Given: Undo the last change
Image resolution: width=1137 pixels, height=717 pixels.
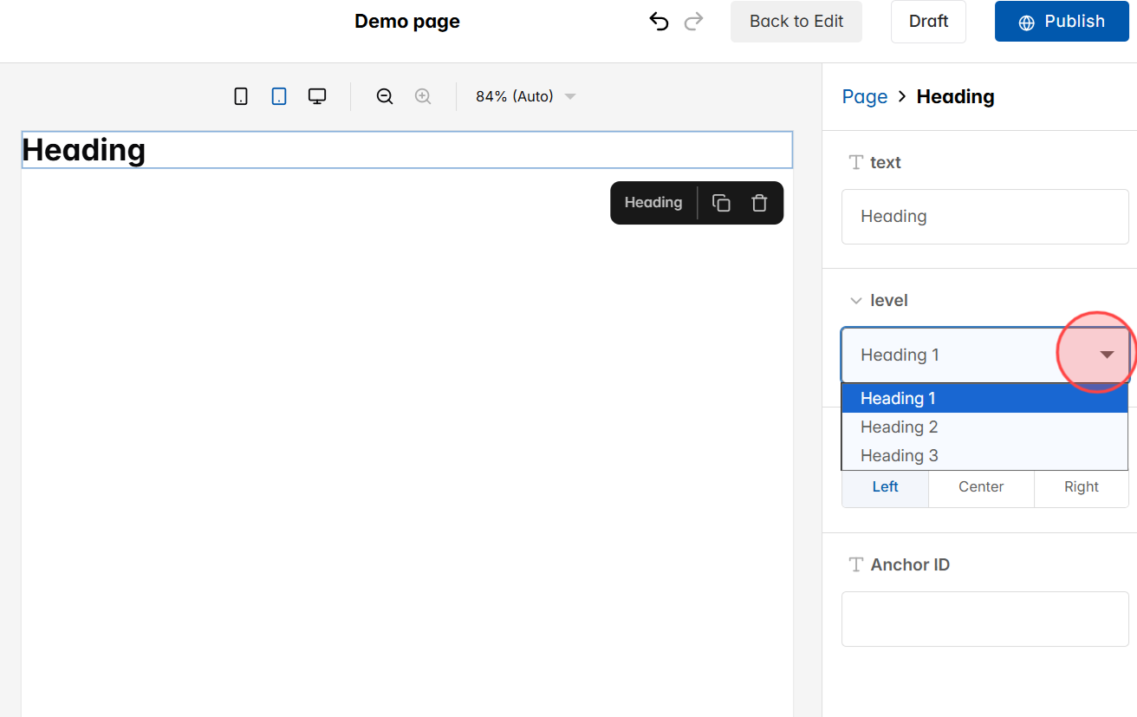Looking at the screenshot, I should [659, 21].
